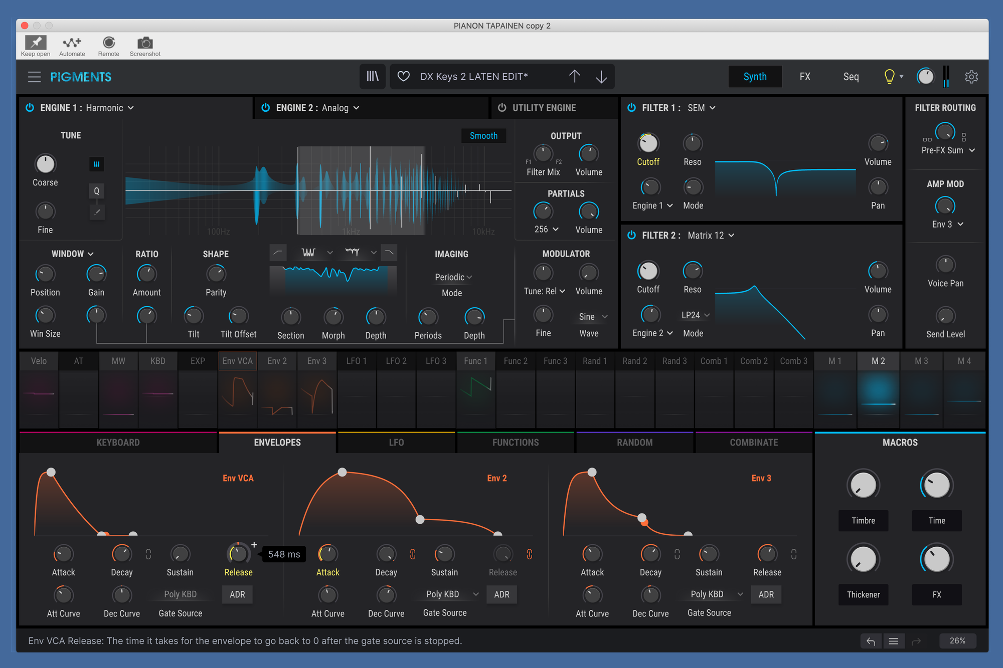
Task: Switch to the Synth tab
Action: (x=755, y=76)
